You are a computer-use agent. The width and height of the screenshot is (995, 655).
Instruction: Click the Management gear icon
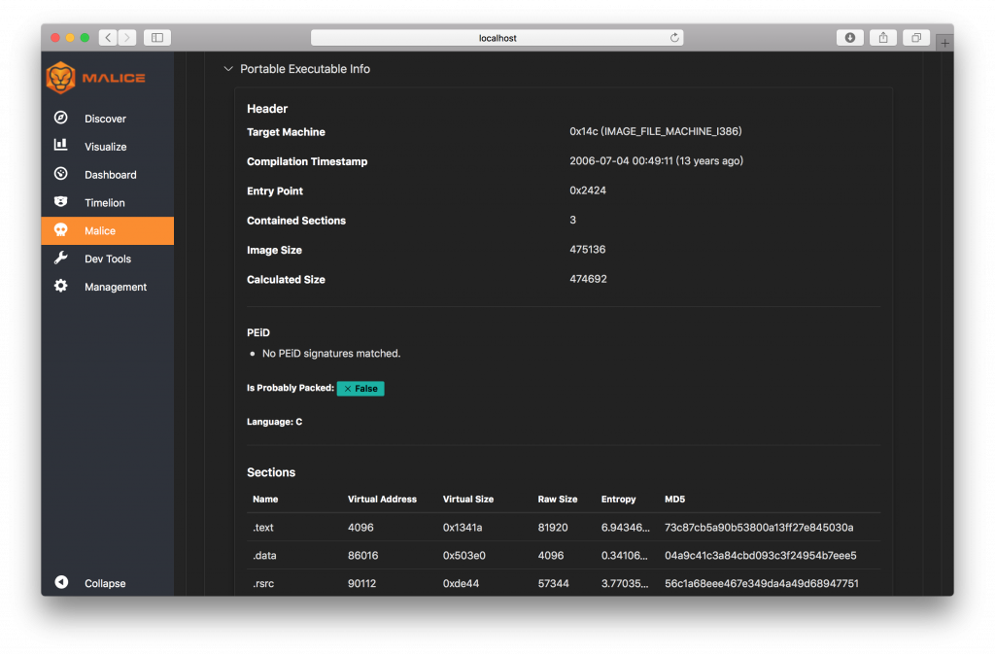pos(61,286)
